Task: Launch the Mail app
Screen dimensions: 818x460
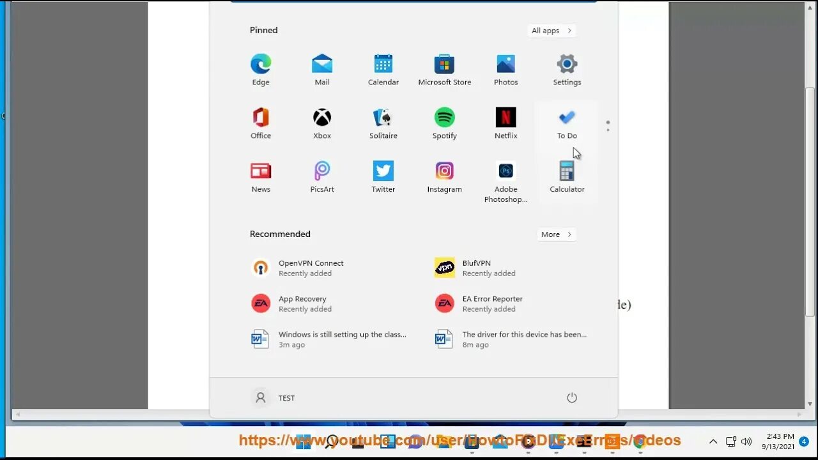Action: [x=322, y=70]
